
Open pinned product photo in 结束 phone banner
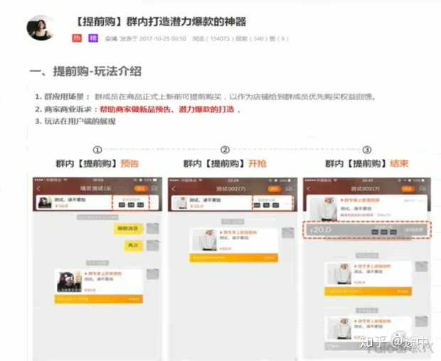pos(324,208)
